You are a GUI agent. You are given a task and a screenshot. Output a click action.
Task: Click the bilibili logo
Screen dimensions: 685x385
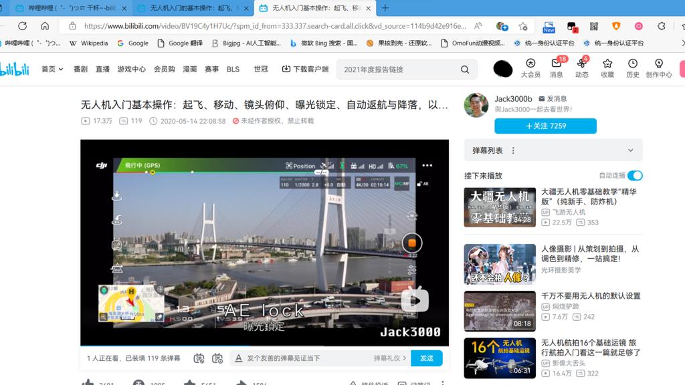pos(16,69)
